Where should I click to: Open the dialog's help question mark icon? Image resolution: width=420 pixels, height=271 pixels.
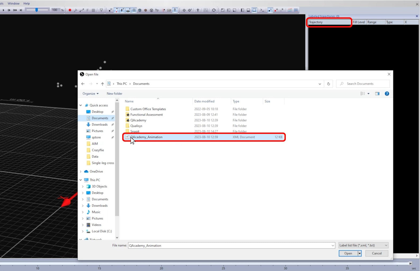pos(387,94)
